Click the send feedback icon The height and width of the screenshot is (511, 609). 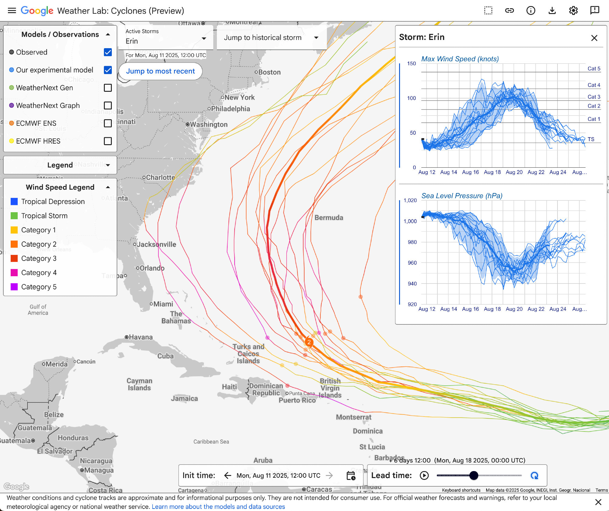(x=595, y=11)
